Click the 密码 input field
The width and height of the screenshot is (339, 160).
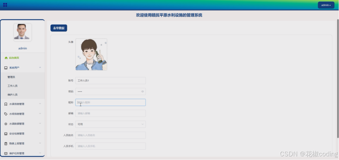(110, 91)
